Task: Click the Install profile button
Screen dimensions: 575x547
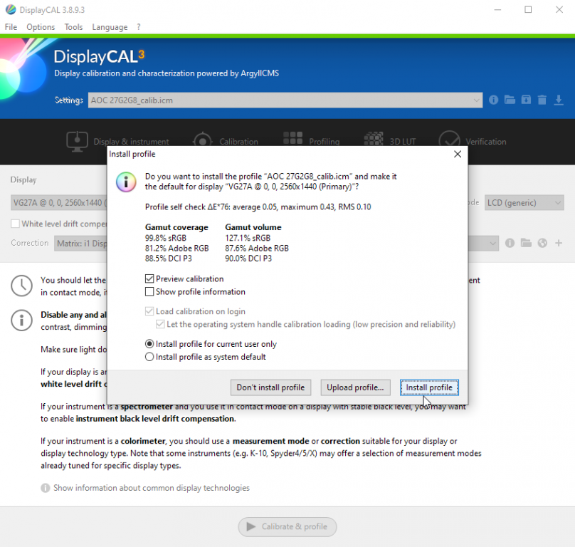Action: click(429, 387)
